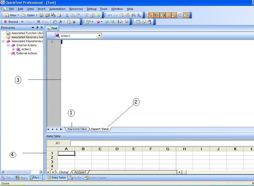Image resolution: width=254 pixels, height=186 pixels.
Task: Click the Low Level Recording mouse icon
Action: click(x=55, y=22)
